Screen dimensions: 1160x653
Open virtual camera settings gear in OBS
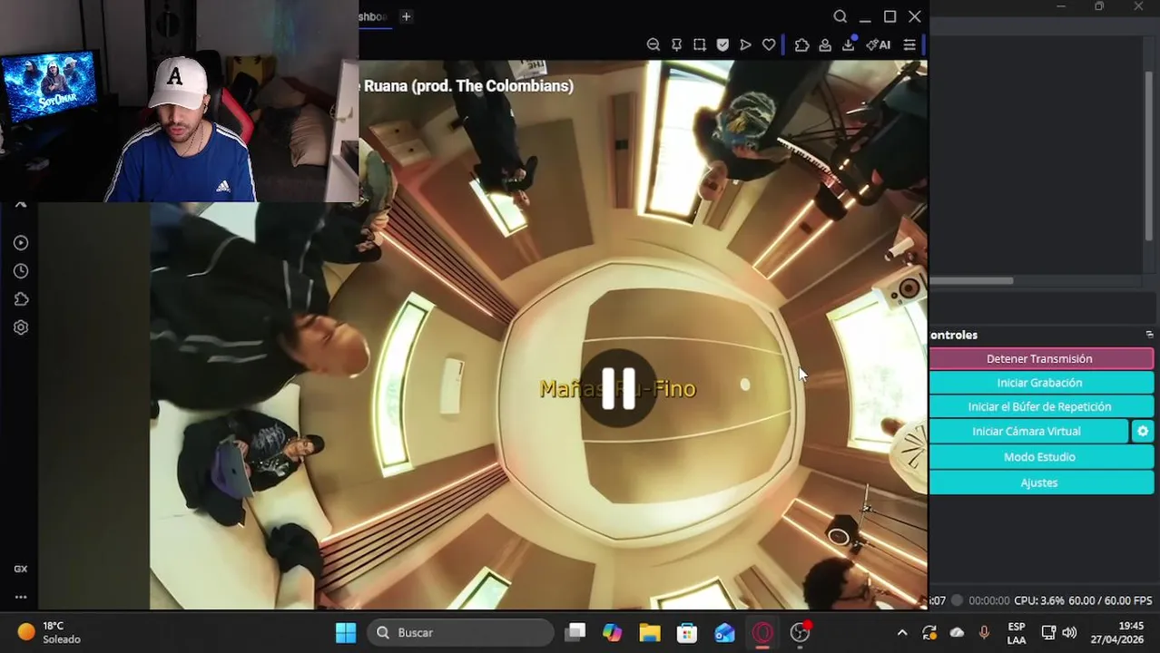click(x=1143, y=431)
